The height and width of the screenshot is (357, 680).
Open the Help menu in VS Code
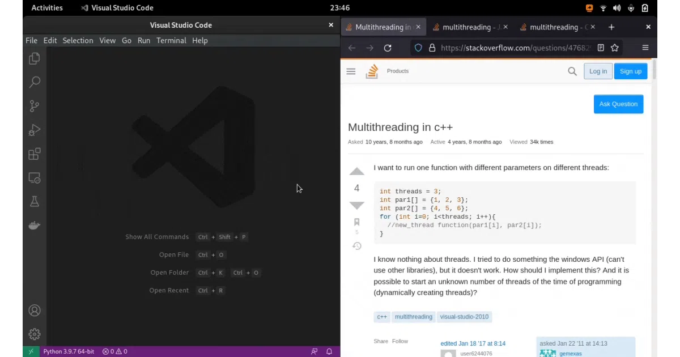199,40
